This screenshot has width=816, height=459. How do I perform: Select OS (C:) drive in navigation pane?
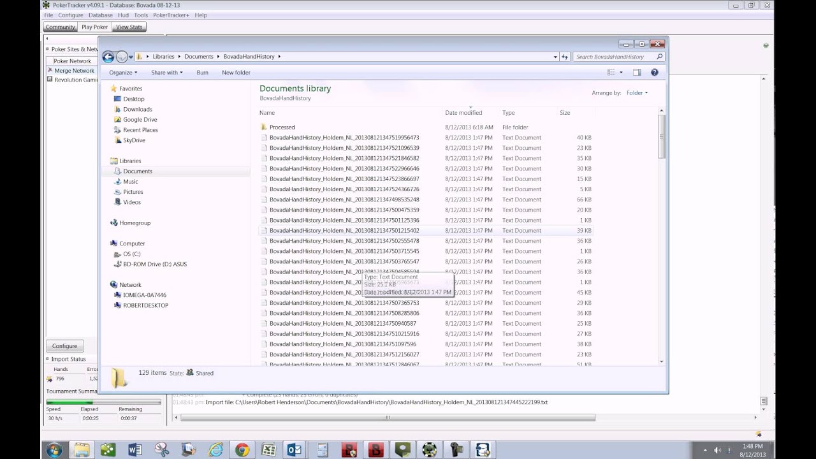click(x=131, y=254)
